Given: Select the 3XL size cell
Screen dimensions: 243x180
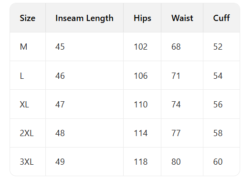Looking at the screenshot, I should click(x=27, y=162).
